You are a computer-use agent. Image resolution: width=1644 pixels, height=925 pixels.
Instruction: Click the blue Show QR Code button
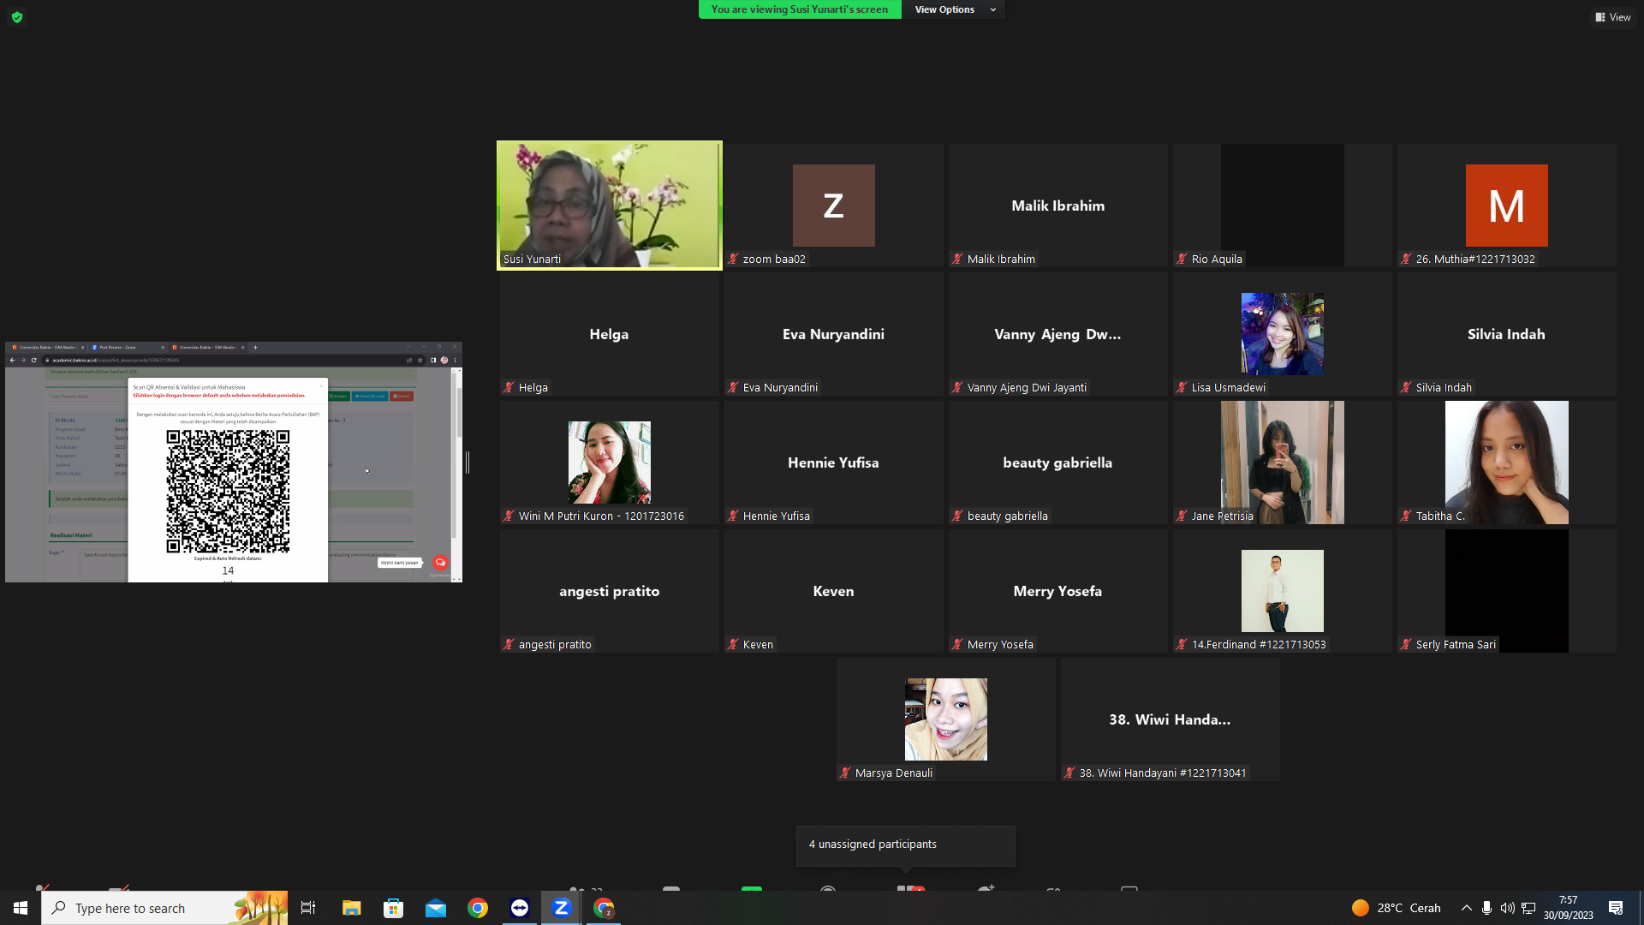[x=370, y=397]
